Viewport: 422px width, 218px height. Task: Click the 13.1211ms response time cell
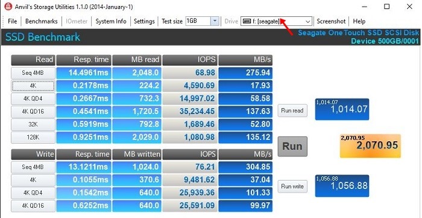coord(84,167)
